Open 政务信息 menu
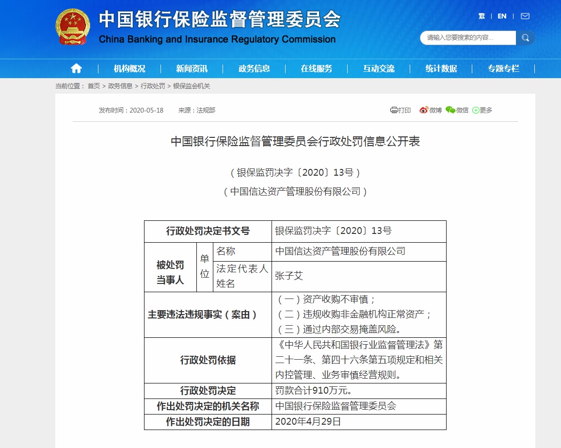The image size is (561, 448). (254, 68)
